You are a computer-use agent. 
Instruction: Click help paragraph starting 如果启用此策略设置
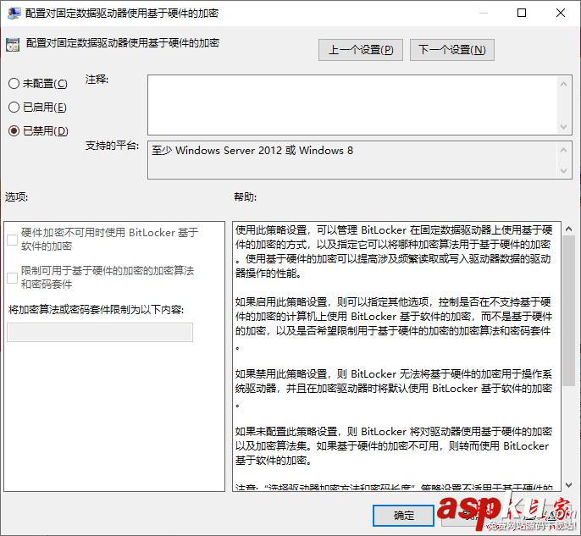pos(394,324)
